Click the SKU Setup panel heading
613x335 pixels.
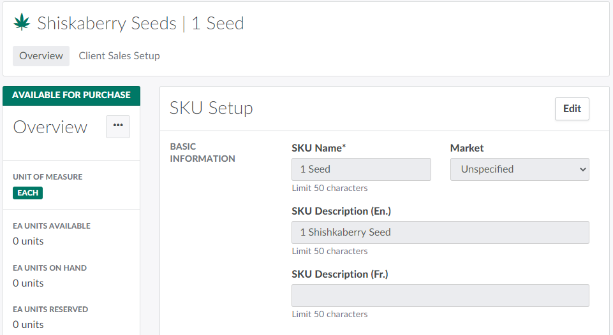point(211,108)
